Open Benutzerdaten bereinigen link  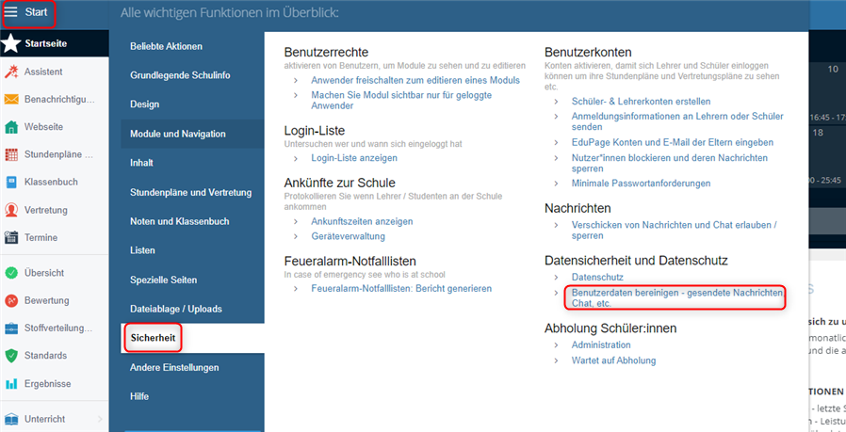coord(676,298)
